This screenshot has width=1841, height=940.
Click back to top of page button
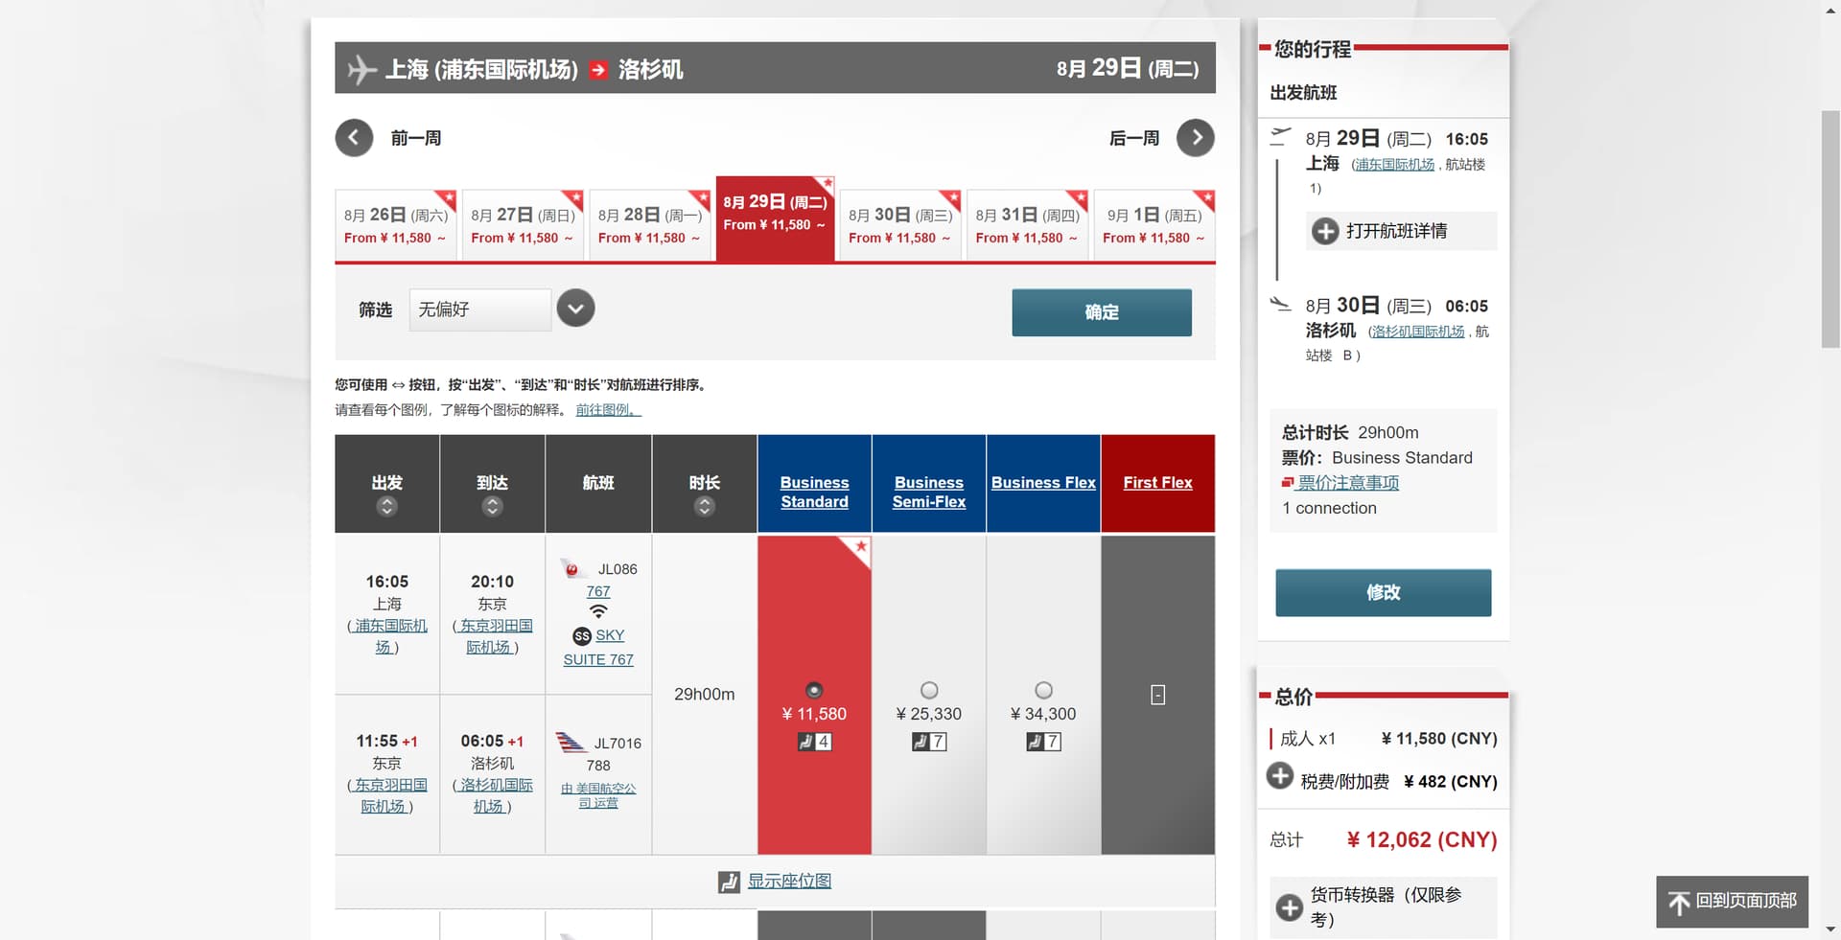[x=1732, y=902]
